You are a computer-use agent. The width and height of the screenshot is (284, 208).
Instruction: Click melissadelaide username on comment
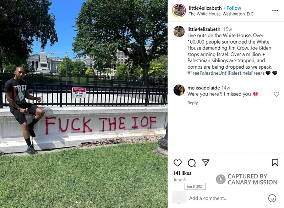click(203, 88)
